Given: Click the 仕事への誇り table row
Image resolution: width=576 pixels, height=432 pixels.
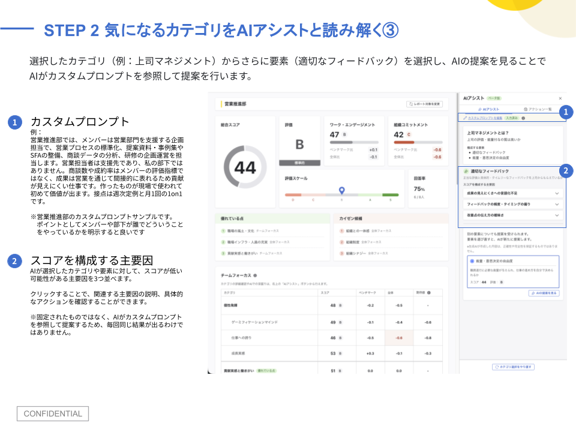Looking at the screenshot, I should click(332, 338).
